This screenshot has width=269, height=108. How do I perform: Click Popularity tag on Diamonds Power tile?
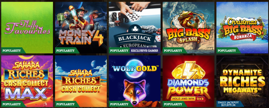173,104
